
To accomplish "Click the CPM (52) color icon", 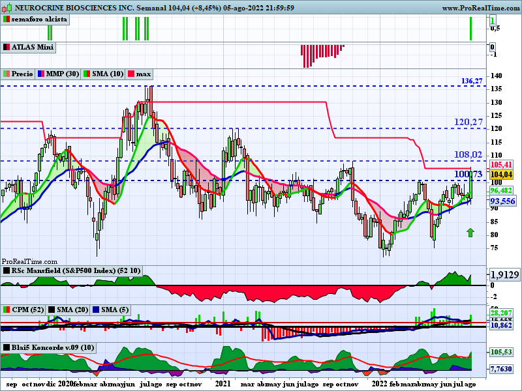I will coord(7,310).
